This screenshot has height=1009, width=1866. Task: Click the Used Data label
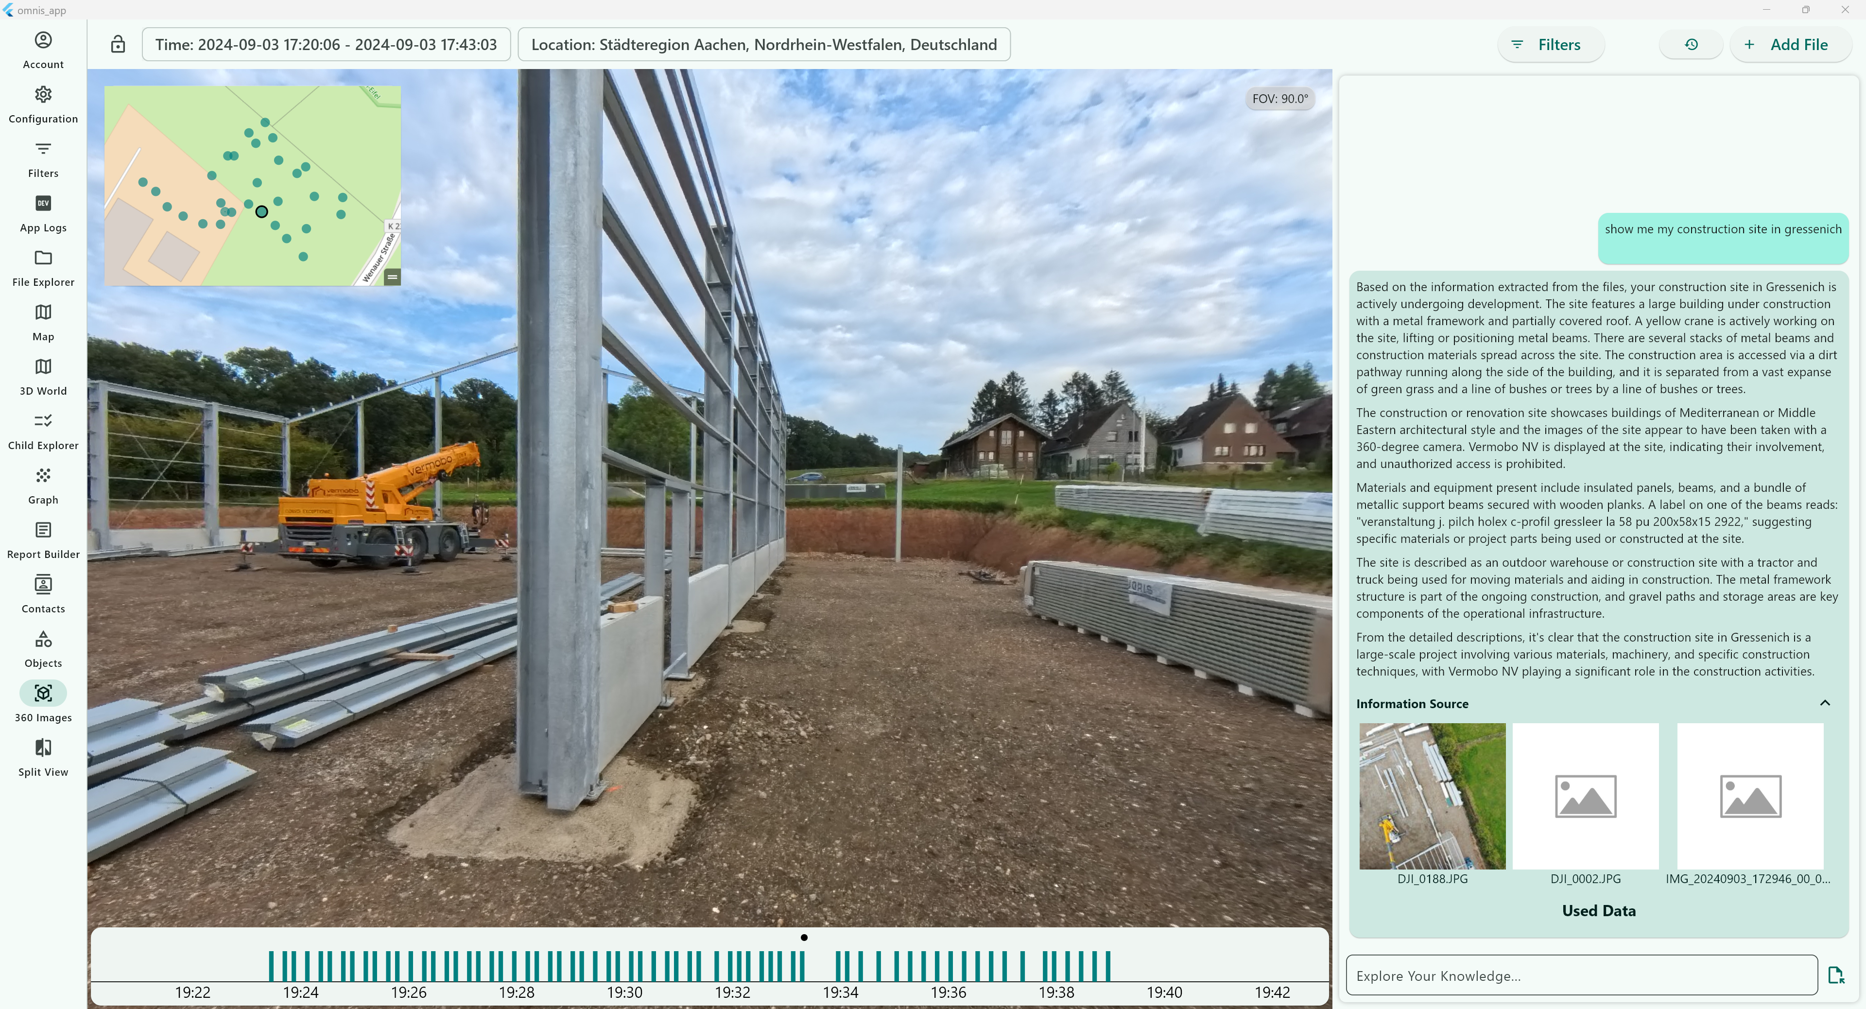[1599, 910]
